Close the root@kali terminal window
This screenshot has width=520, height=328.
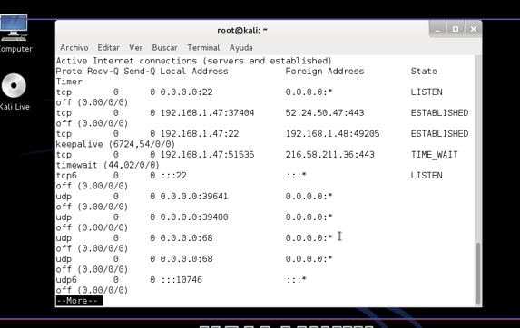coord(473,30)
